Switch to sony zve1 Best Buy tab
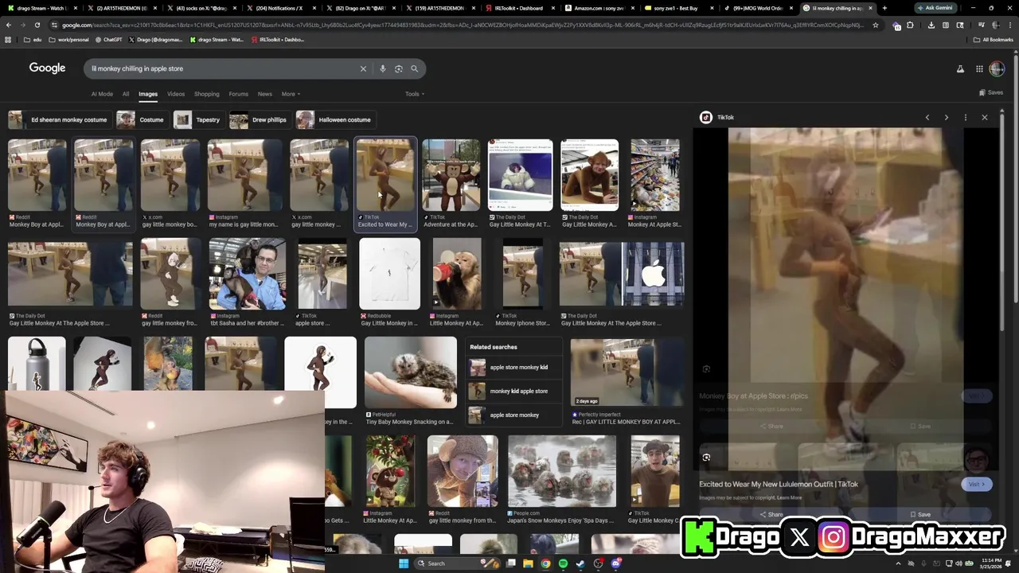This screenshot has width=1019, height=573. click(677, 8)
